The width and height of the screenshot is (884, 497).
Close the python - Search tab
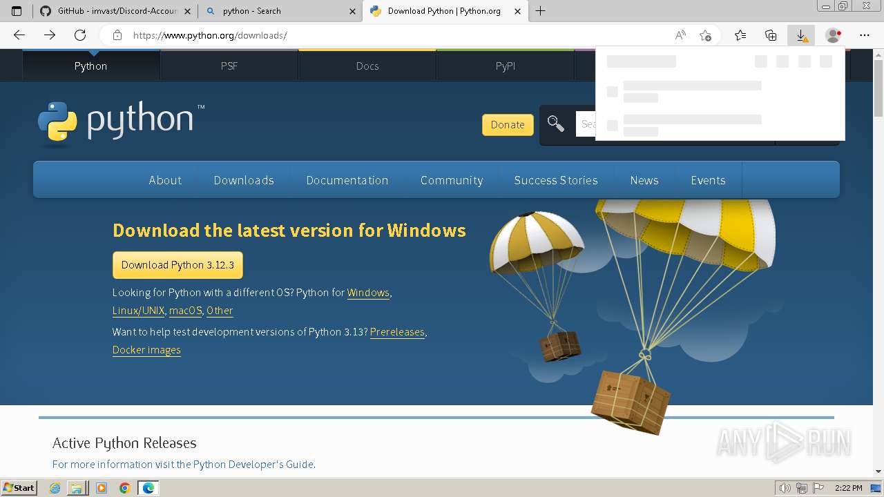click(x=352, y=11)
